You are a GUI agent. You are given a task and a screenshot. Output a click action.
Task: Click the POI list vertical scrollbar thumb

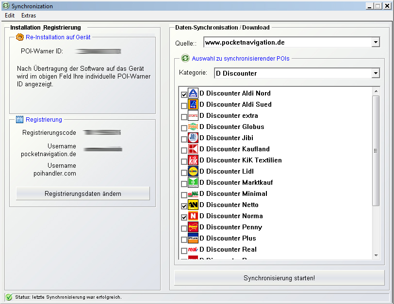tap(376, 150)
